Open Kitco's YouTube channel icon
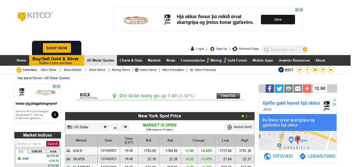This screenshot has height=167, width=355. pyautogui.click(x=315, y=70)
